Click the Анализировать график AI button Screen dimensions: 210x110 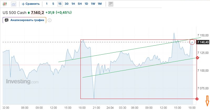click(24, 20)
